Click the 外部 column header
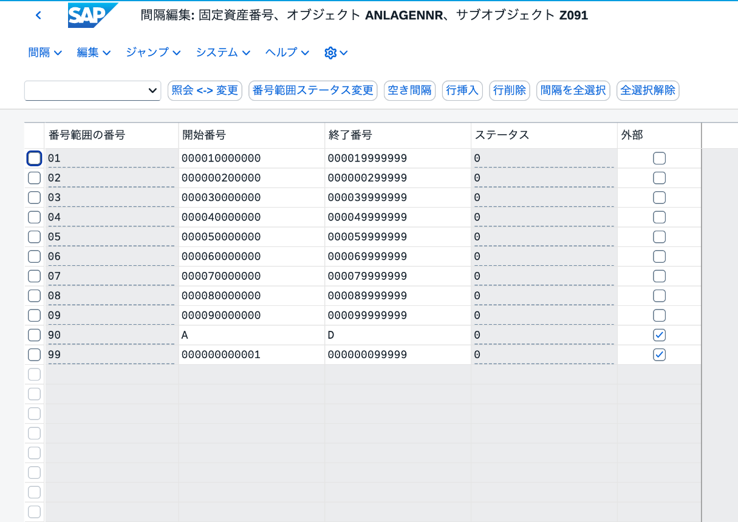 tap(660, 135)
